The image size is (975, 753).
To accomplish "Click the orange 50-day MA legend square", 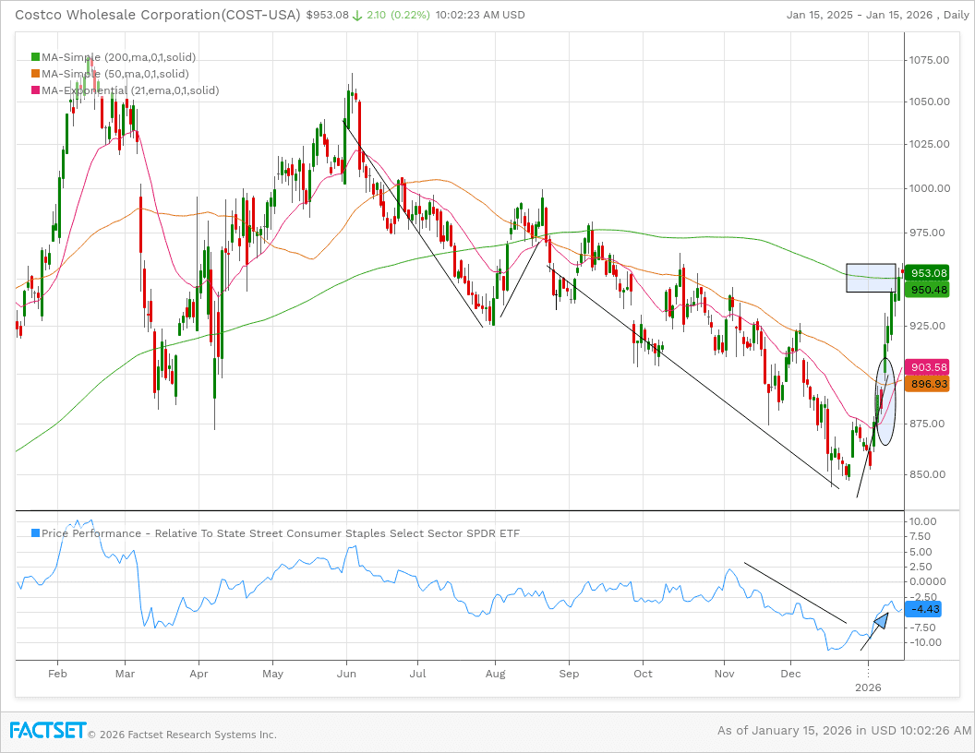I will 35,74.
